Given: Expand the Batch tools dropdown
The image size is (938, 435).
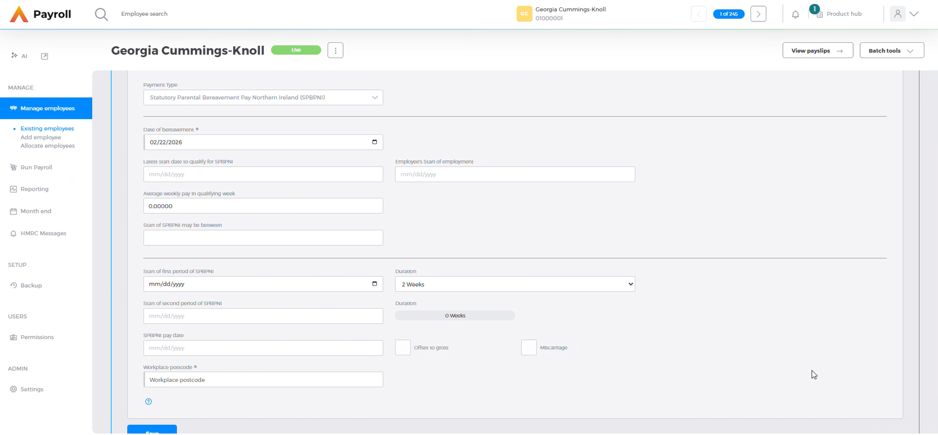Looking at the screenshot, I should pos(892,50).
